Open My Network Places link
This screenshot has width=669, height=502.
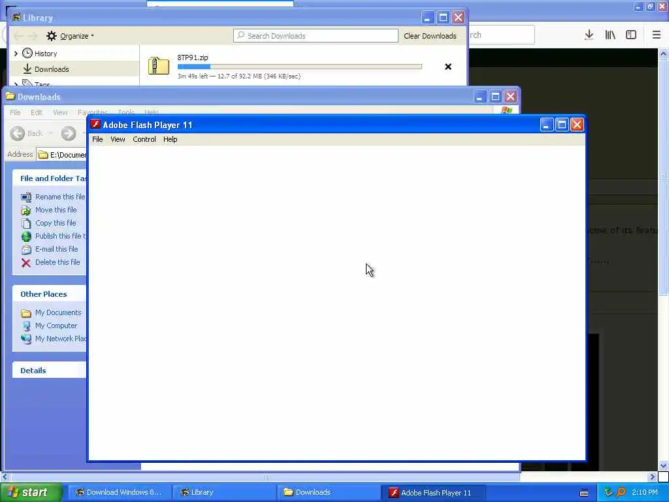(61, 339)
